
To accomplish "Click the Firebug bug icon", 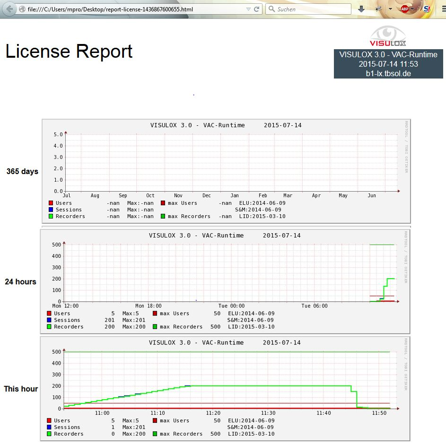I will tap(379, 9).
